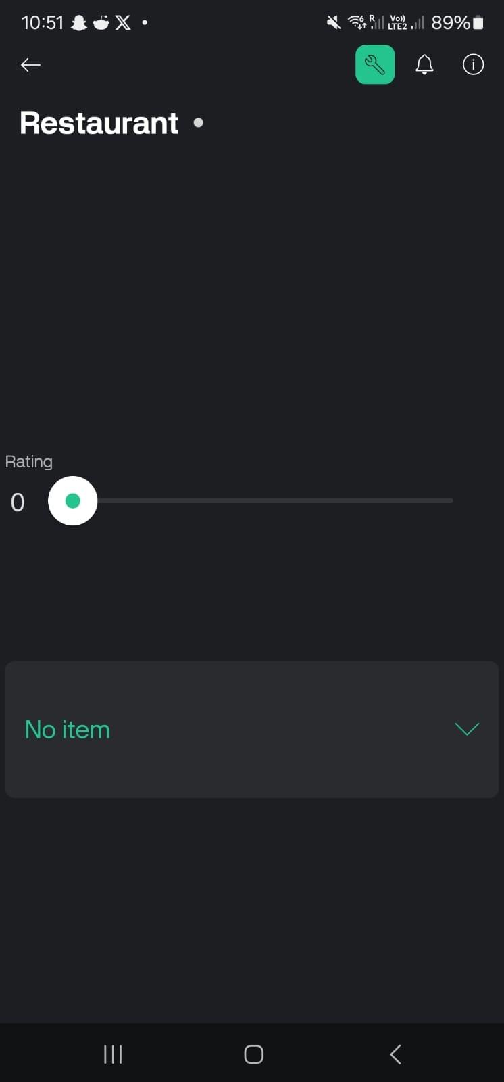
Task: Tap the Snapchat notification icon
Action: click(x=78, y=22)
